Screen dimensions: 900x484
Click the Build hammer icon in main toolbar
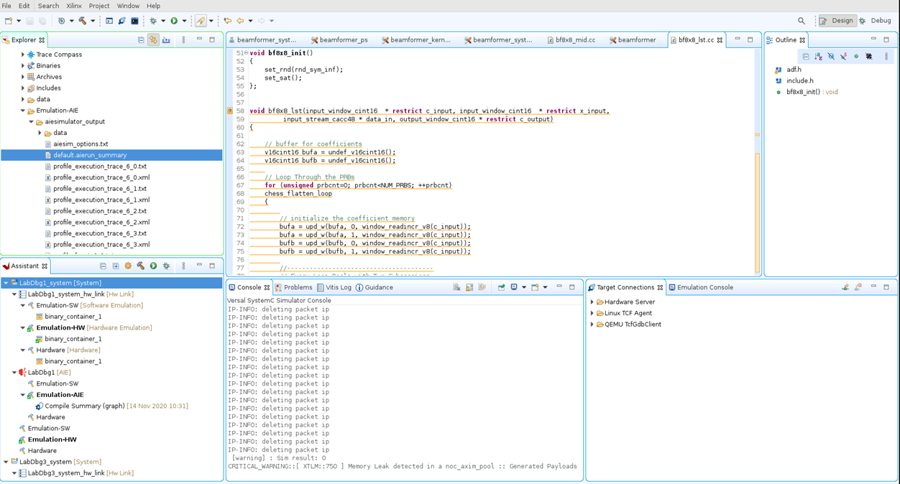pyautogui.click(x=83, y=21)
